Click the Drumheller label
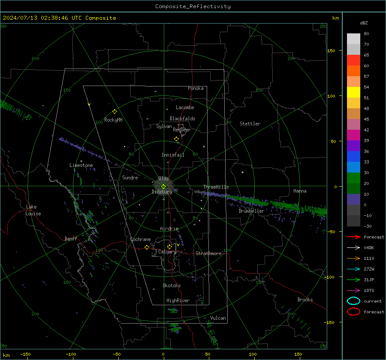386x360 pixels. (x=251, y=211)
